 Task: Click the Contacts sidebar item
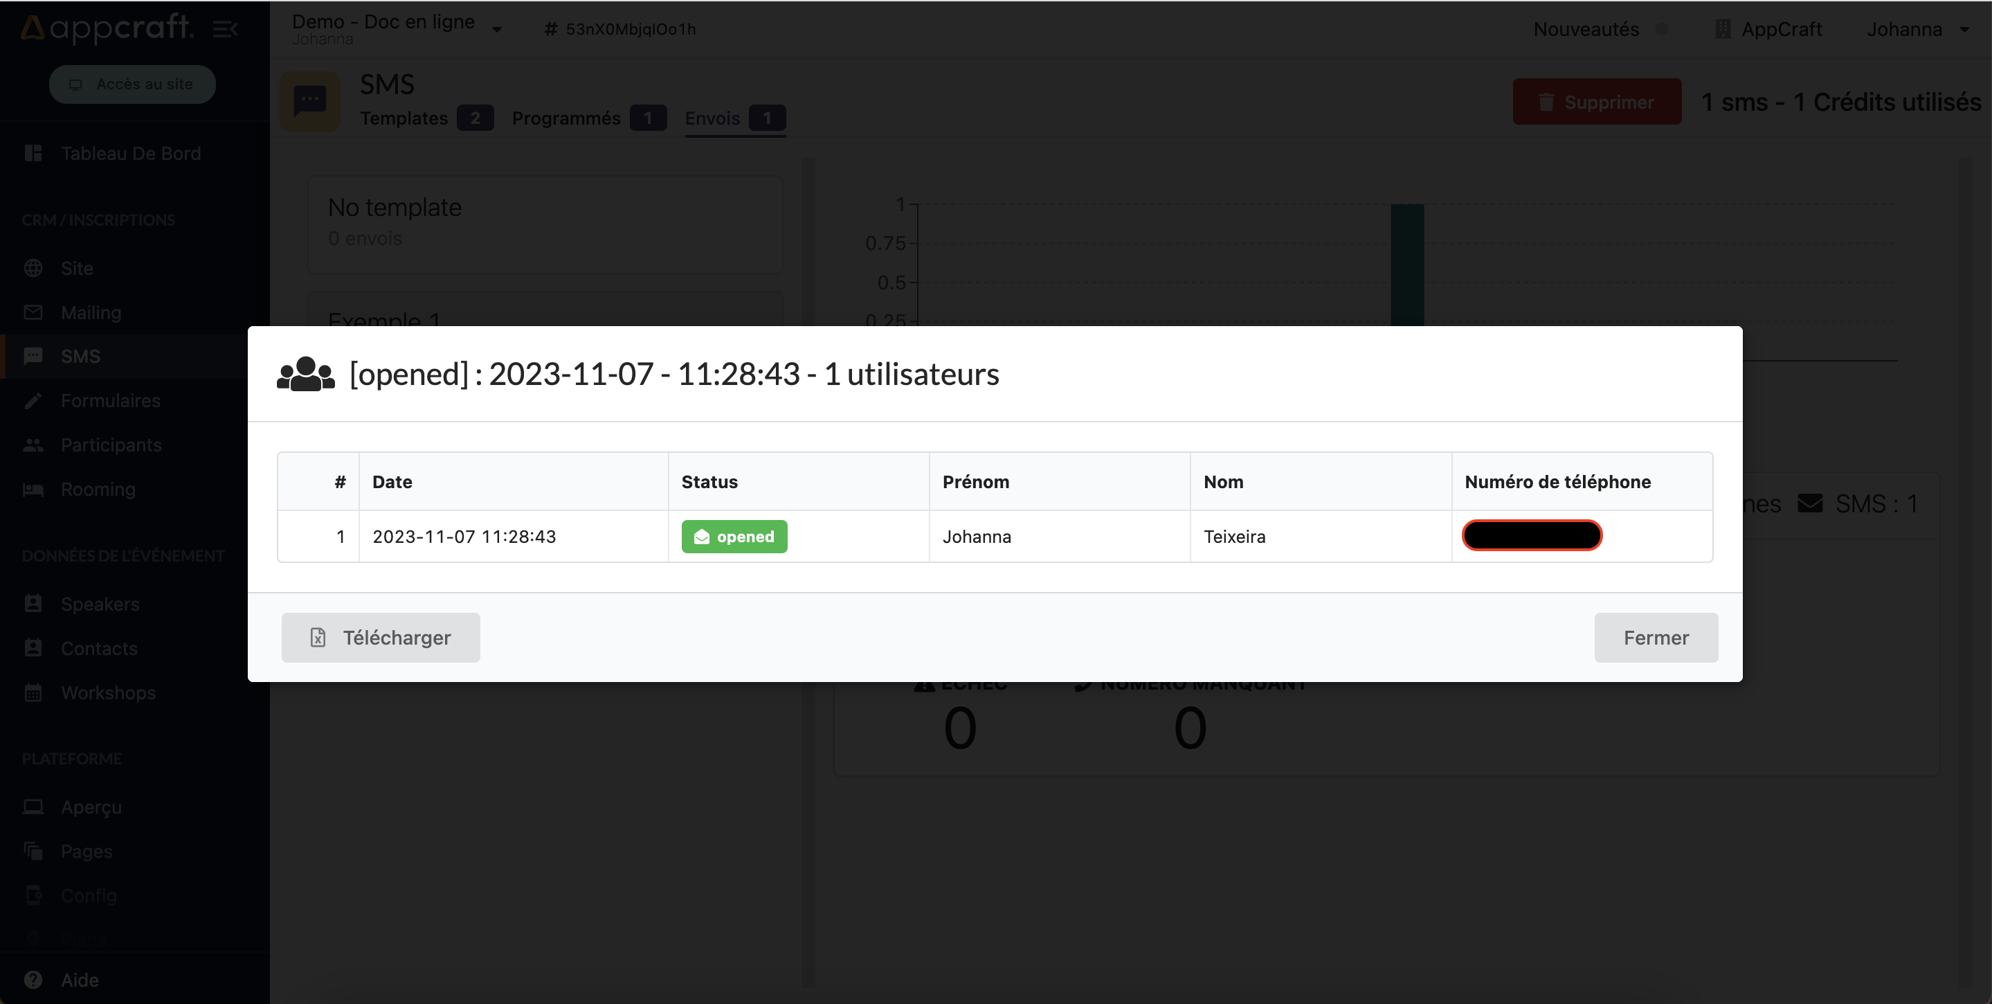[98, 647]
